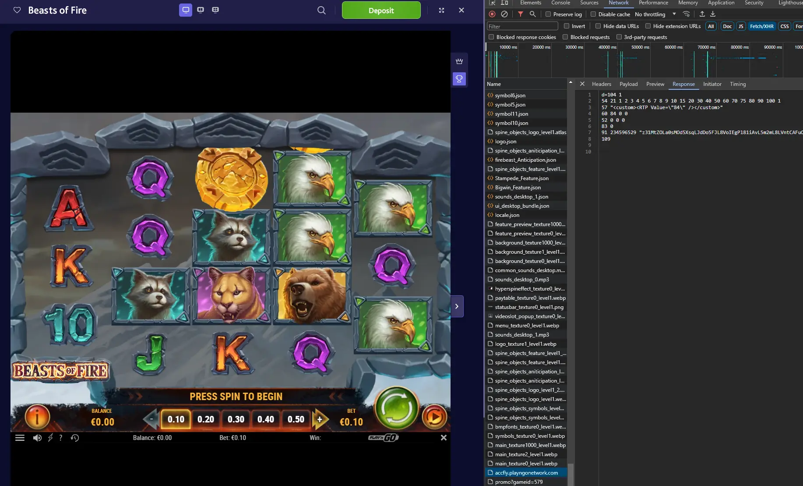Mute game sound with the speaker icon
The height and width of the screenshot is (486, 803).
pyautogui.click(x=37, y=438)
